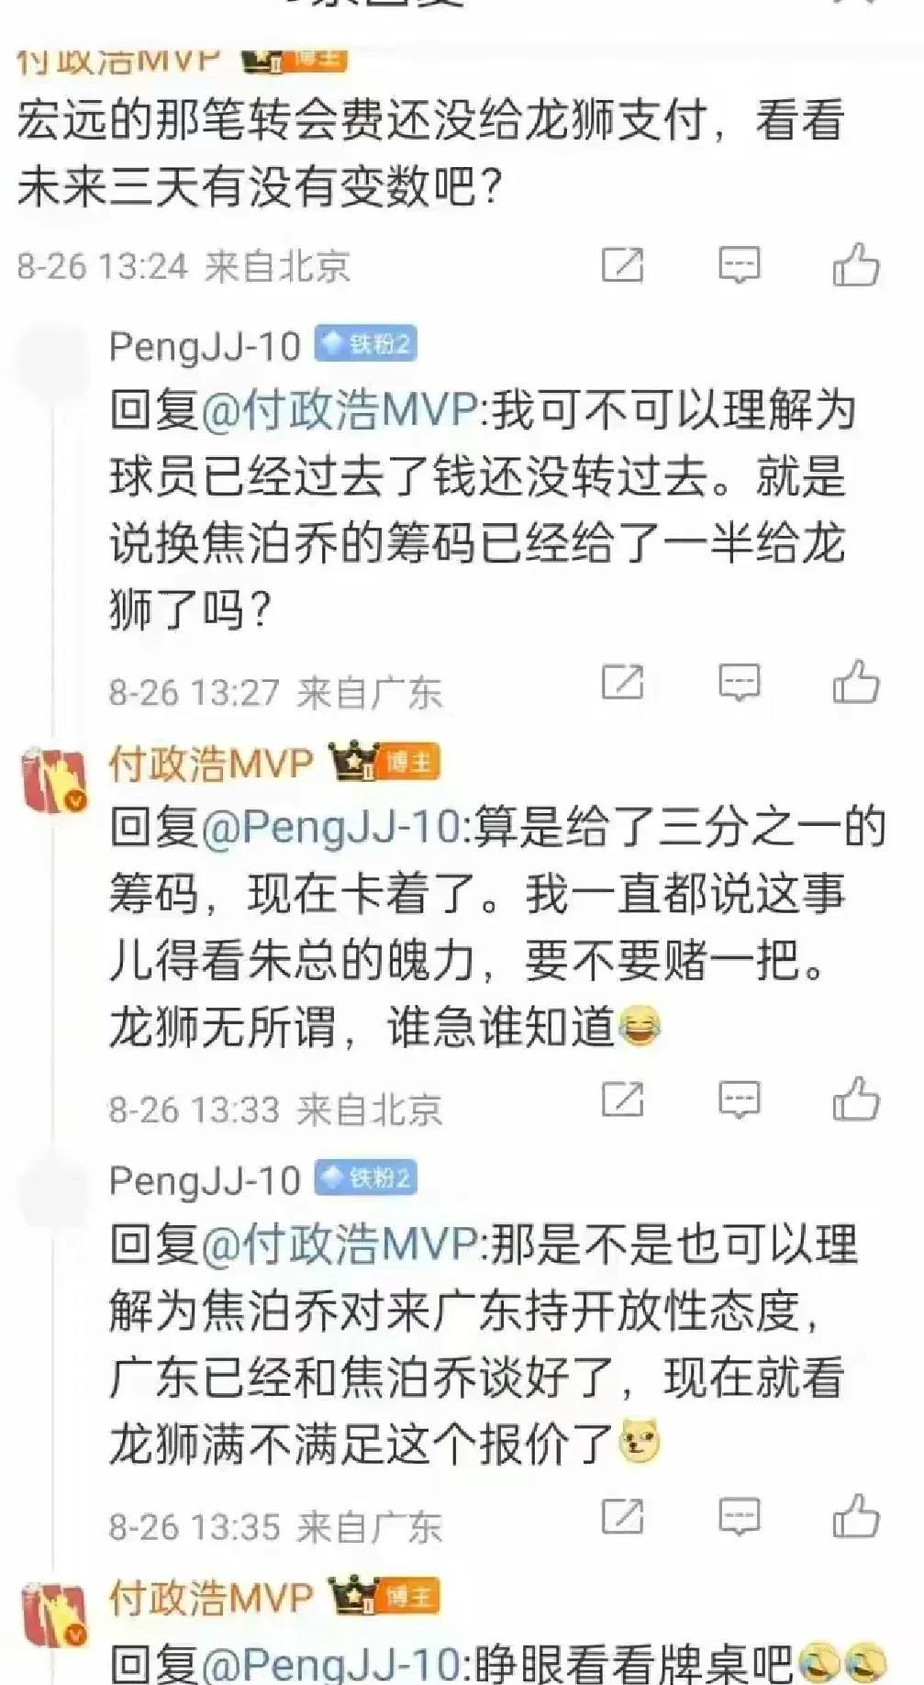Screen dimensions: 924x1685
Task: Like PengJJ-10's 13:35 comment
Action: [856, 1516]
